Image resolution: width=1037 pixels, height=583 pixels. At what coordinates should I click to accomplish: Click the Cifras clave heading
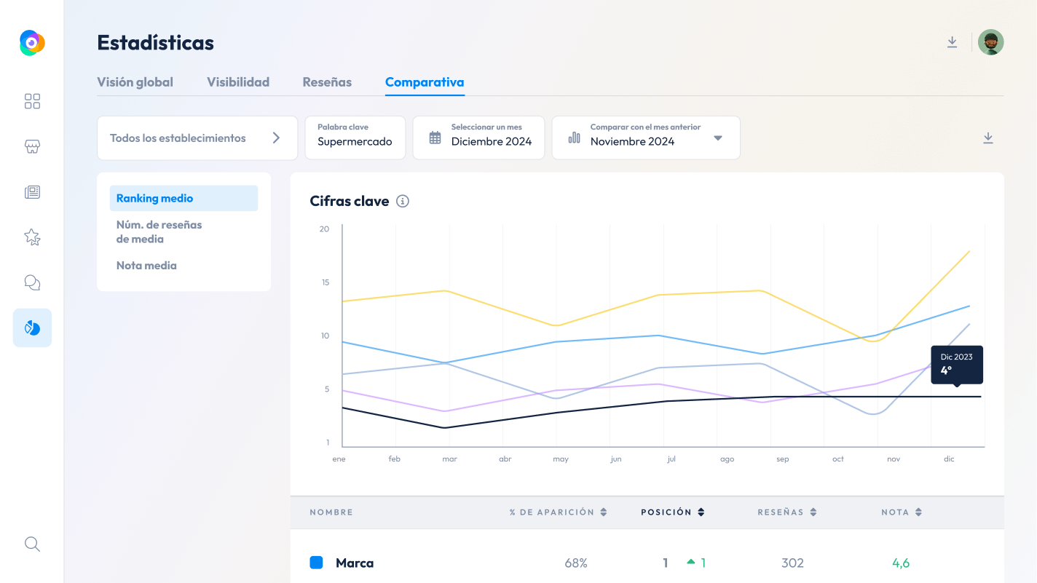pyautogui.click(x=350, y=201)
